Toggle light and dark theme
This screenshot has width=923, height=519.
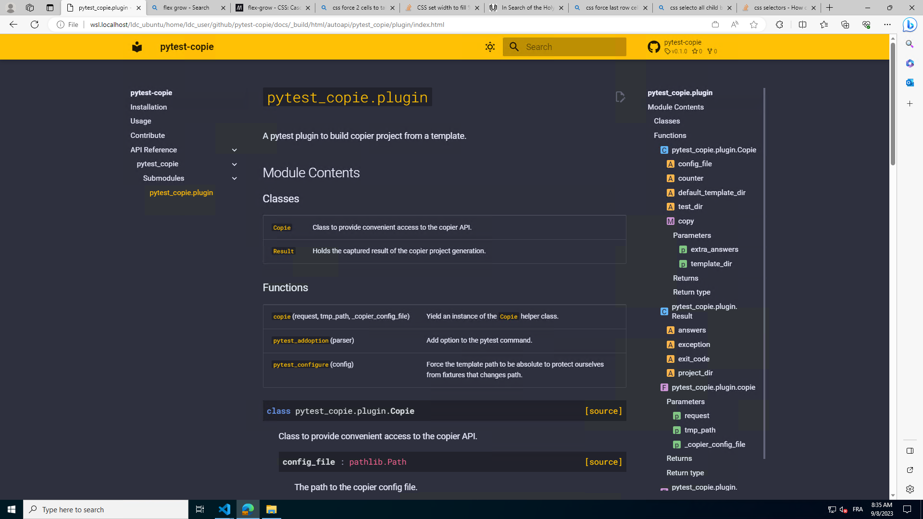tap(490, 47)
